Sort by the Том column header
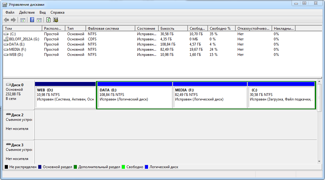 tap(22, 28)
